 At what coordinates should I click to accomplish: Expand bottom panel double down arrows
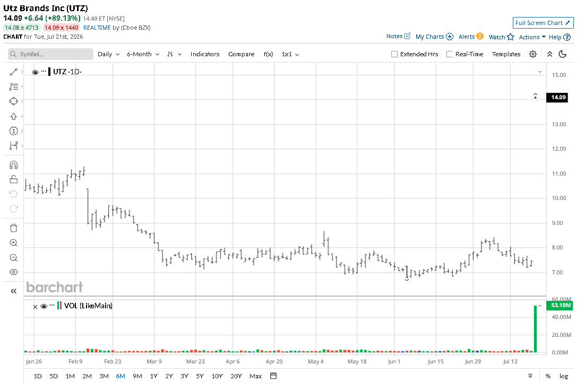(530, 376)
